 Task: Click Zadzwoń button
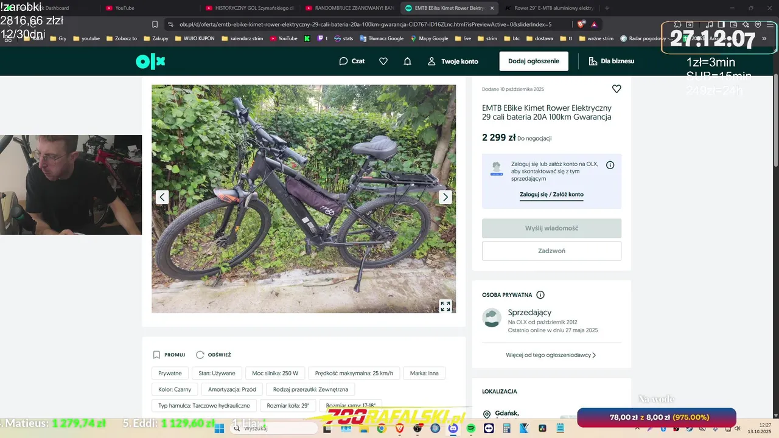551,251
